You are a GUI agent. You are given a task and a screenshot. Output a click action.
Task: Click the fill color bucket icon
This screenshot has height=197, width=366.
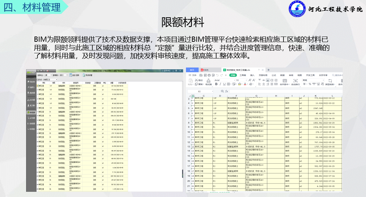pyautogui.click(x=240, y=84)
